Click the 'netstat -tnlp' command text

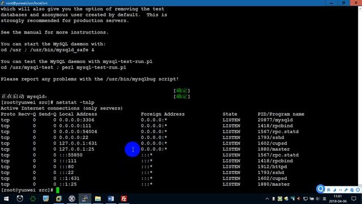75,103
